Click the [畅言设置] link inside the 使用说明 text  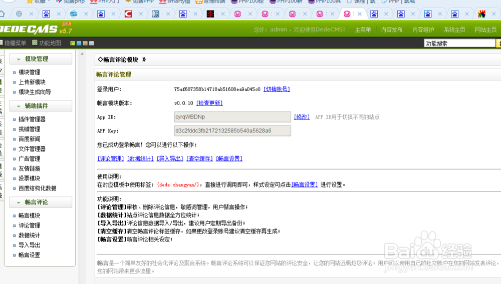tap(305, 185)
